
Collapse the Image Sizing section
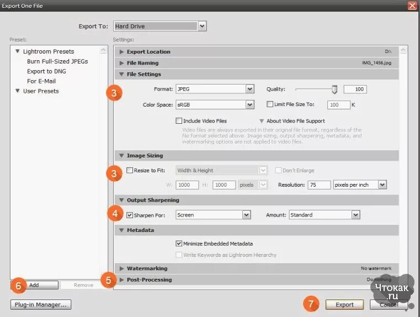(121, 155)
